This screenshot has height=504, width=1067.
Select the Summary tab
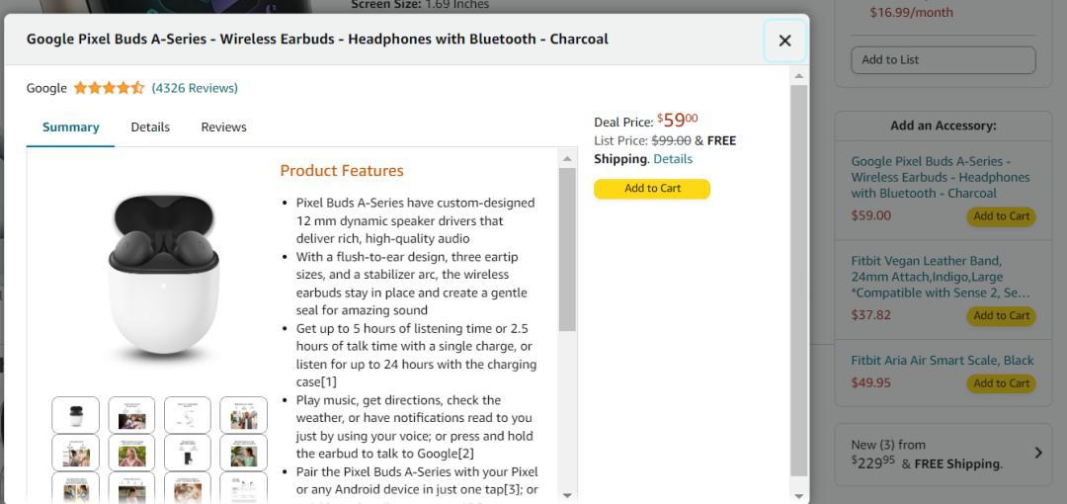click(x=71, y=127)
